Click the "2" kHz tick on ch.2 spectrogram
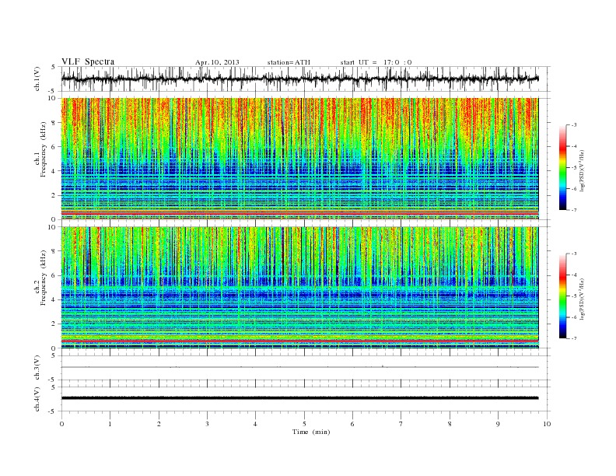This screenshot has width=616, height=476. 54,324
